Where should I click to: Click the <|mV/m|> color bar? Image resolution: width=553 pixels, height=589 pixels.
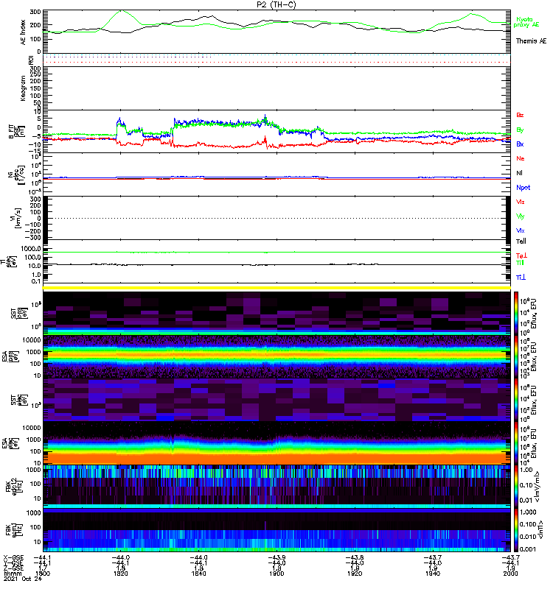516,486
